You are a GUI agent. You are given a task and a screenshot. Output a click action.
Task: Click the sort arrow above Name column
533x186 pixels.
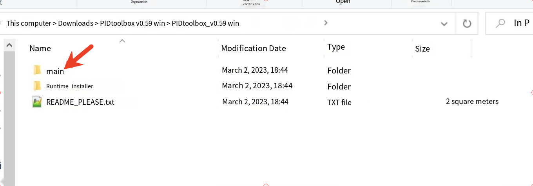click(x=122, y=40)
